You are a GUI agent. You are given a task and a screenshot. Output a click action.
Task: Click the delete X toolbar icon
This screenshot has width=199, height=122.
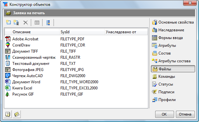pyautogui.click(x=26, y=23)
